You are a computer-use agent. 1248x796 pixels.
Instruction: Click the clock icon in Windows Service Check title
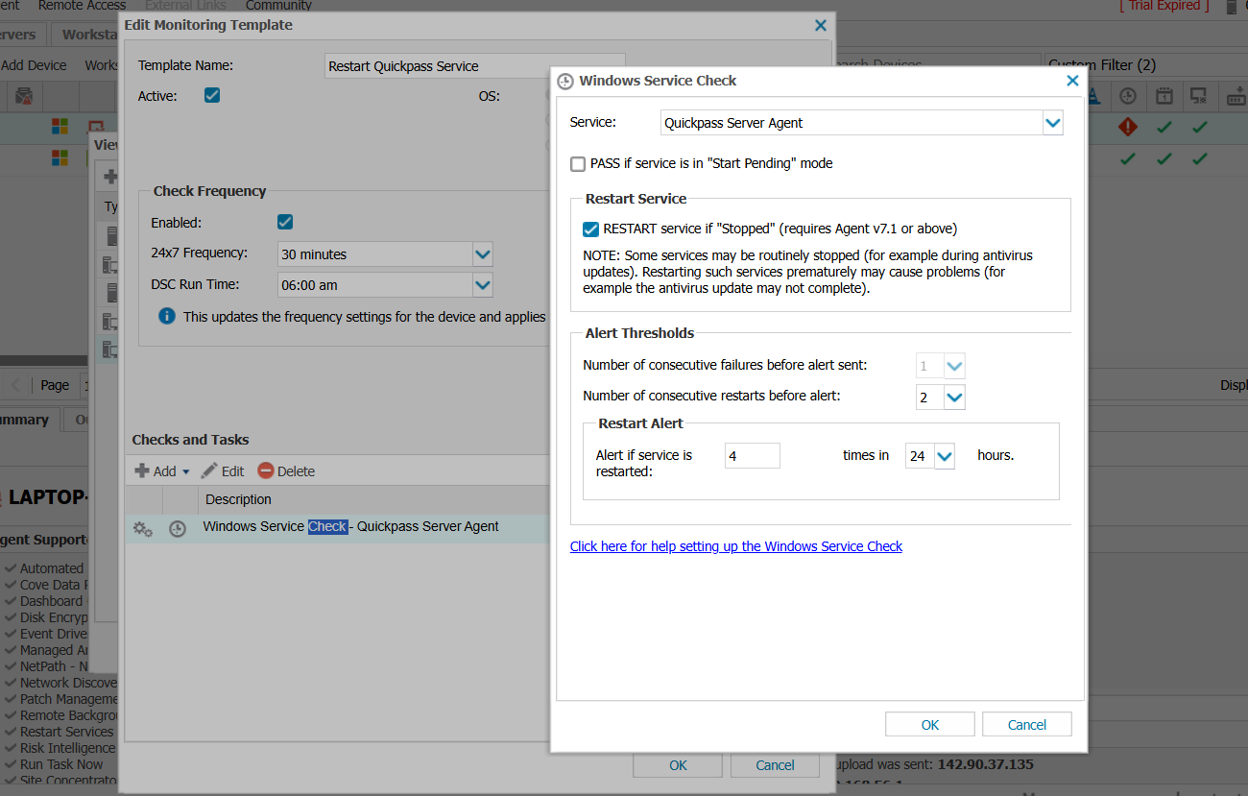click(x=565, y=81)
